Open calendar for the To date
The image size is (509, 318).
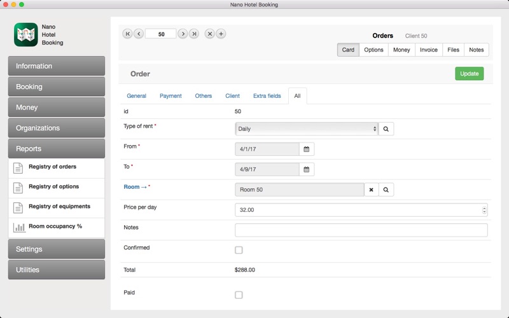point(307,169)
